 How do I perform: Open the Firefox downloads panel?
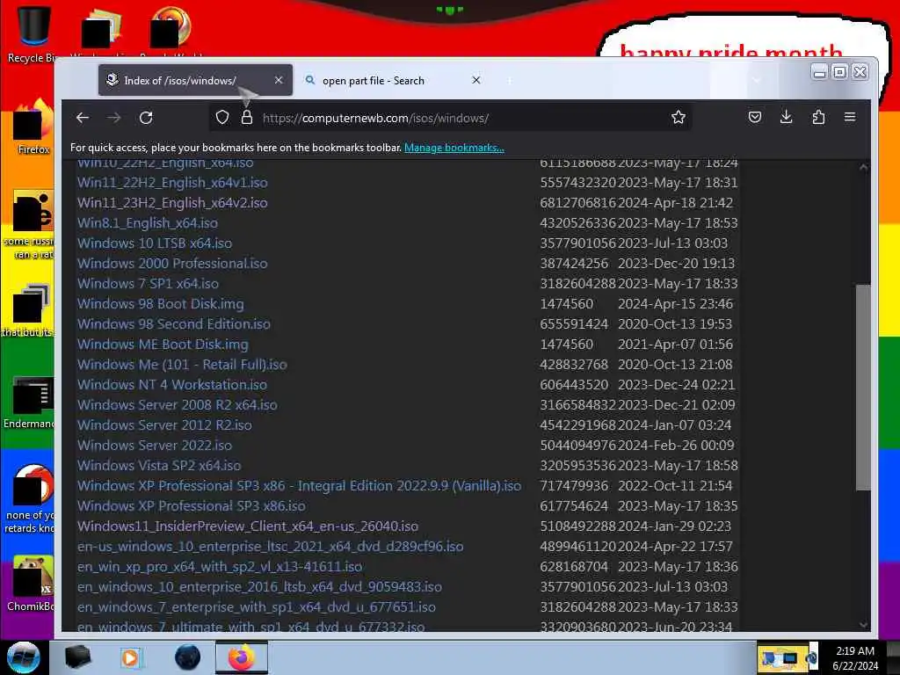coord(787,118)
